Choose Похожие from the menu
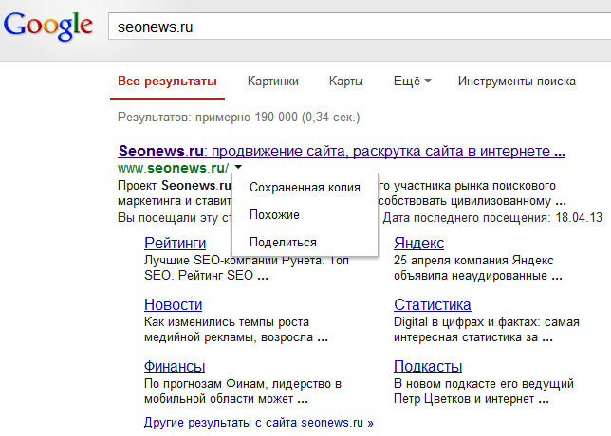611x436 pixels. pyautogui.click(x=274, y=215)
